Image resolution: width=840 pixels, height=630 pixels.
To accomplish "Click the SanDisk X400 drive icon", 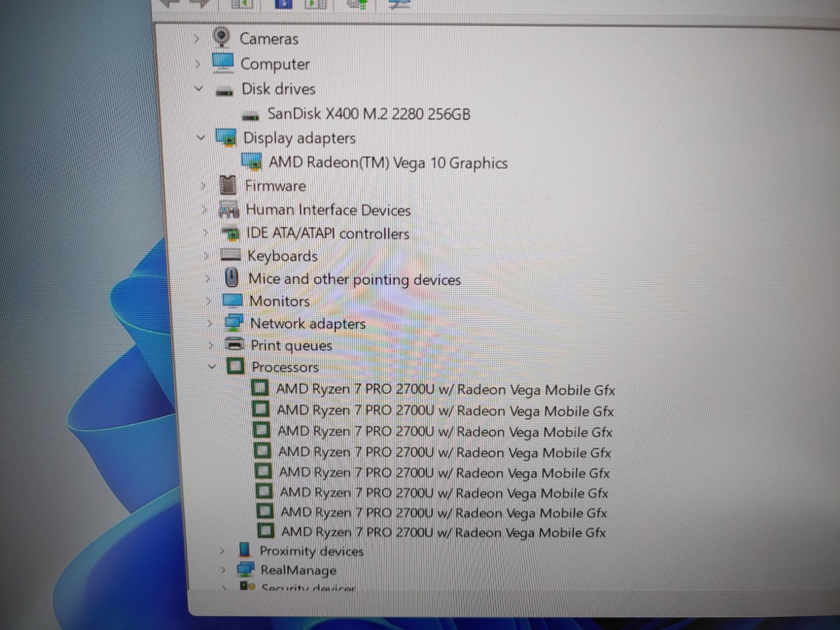I will pyautogui.click(x=250, y=115).
